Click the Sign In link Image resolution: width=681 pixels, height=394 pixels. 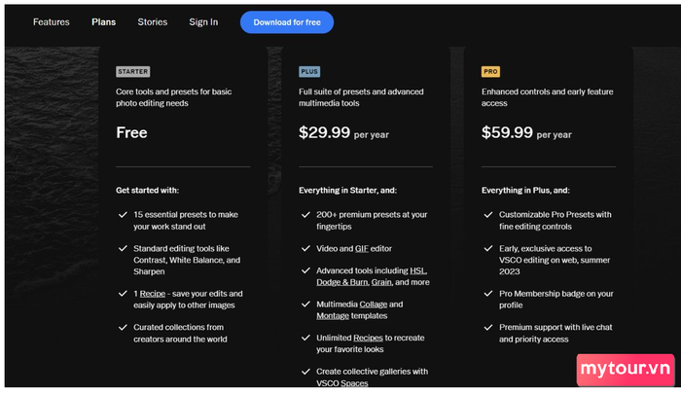203,22
